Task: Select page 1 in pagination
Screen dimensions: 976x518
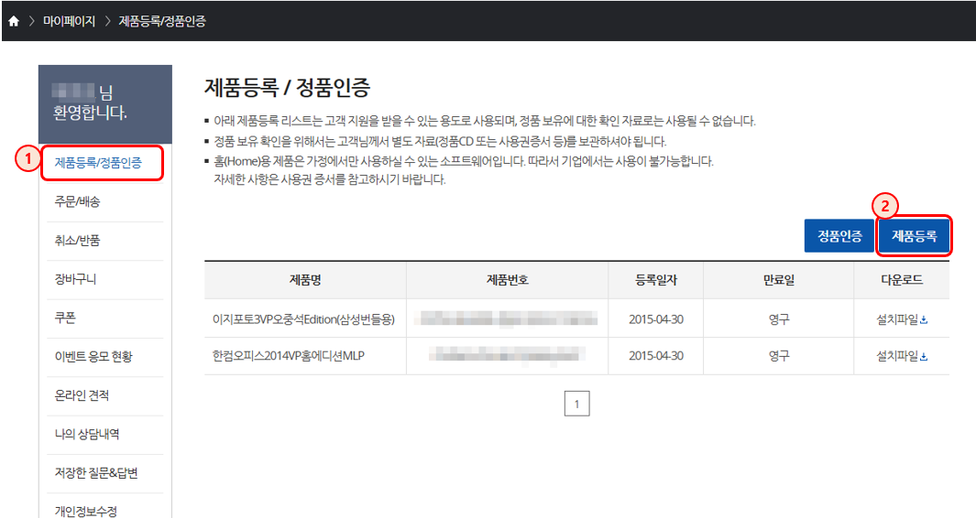Action: (576, 405)
